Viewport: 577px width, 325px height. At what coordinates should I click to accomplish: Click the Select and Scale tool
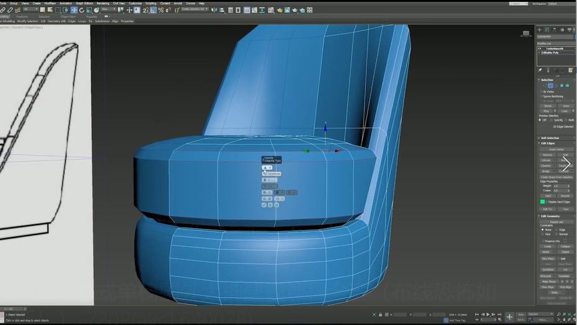point(89,10)
